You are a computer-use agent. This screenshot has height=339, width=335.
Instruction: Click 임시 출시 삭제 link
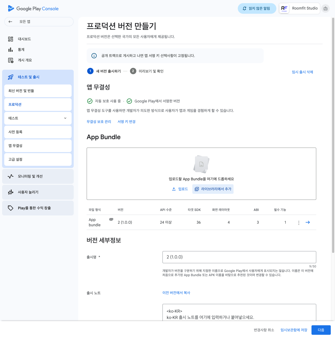click(302, 72)
